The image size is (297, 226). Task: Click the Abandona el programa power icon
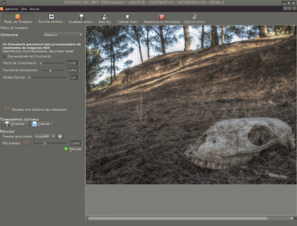161,17
